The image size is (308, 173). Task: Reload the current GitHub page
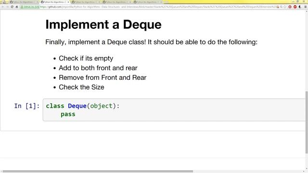[x=12, y=7]
